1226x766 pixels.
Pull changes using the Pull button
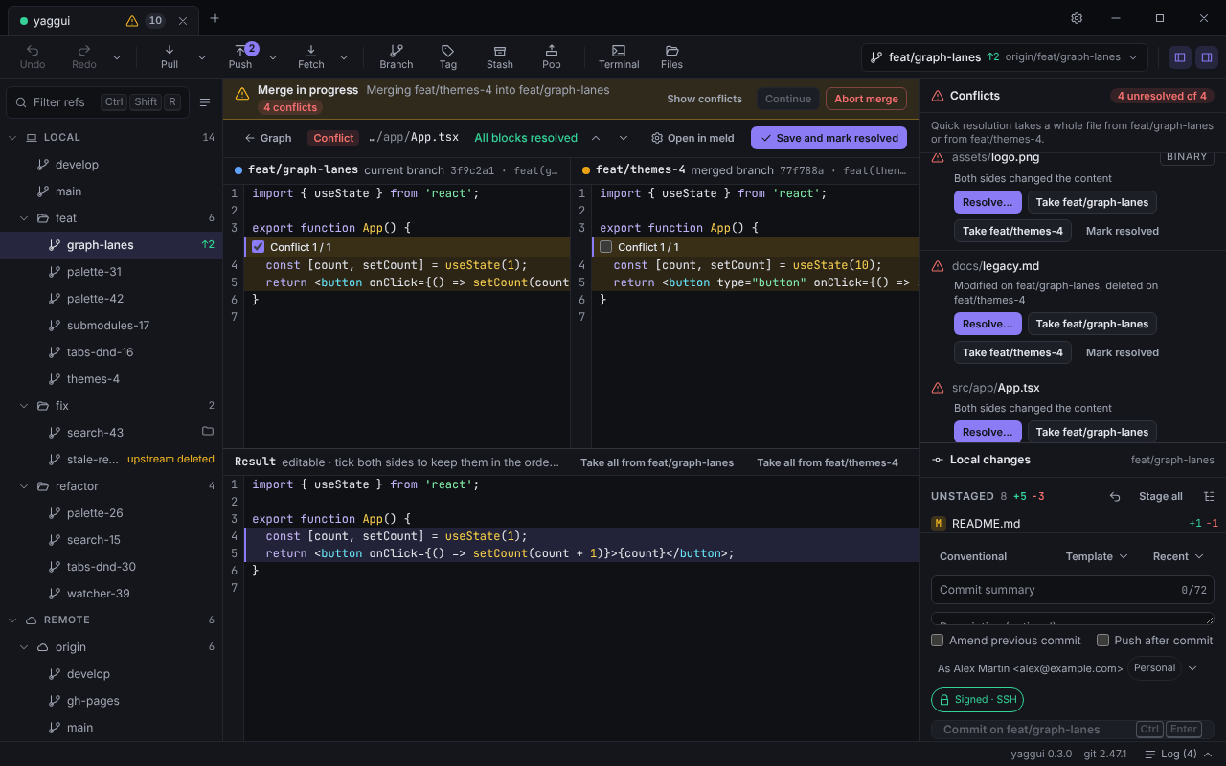click(170, 56)
